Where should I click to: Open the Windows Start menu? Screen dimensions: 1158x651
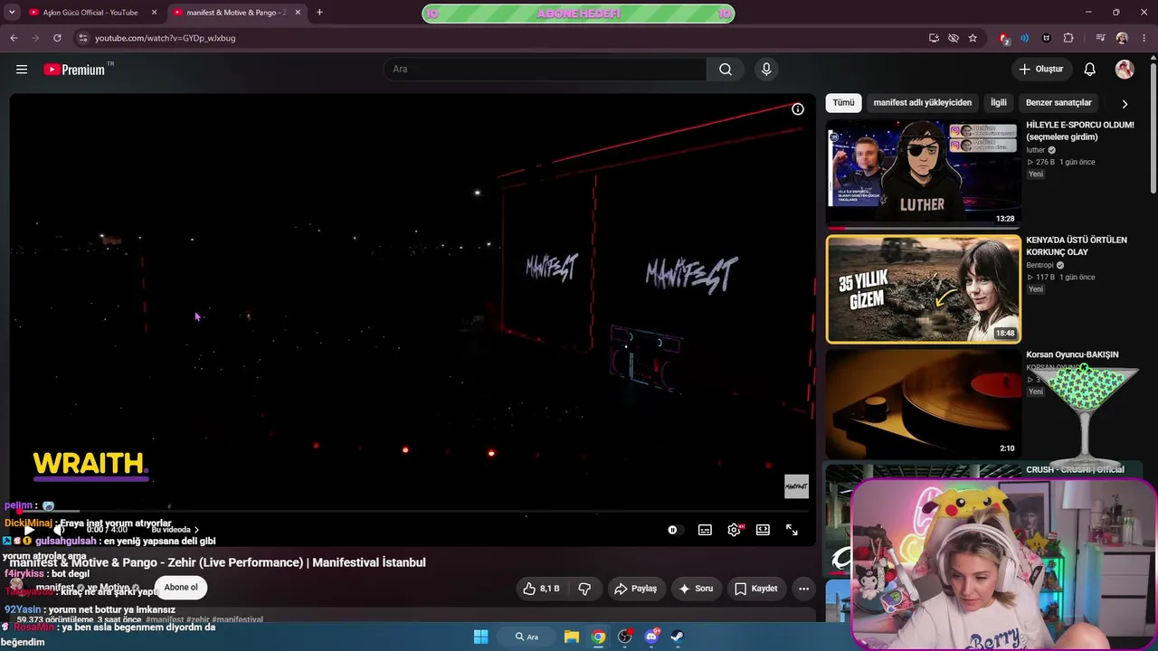click(481, 637)
